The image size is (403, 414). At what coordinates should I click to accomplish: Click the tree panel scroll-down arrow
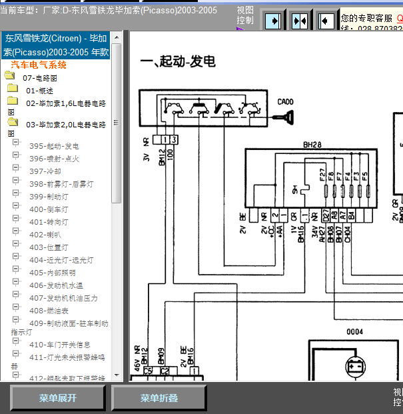pyautogui.click(x=117, y=375)
